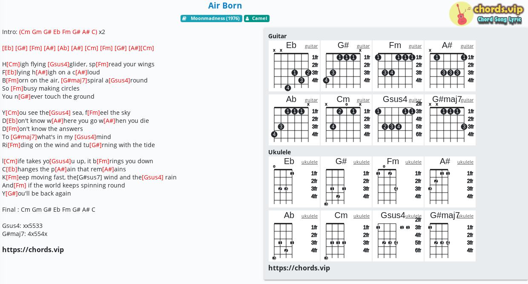Click [G#sus7] in the "Keep moving fast" line
The width and height of the screenshot is (528, 284).
[x=89, y=177]
